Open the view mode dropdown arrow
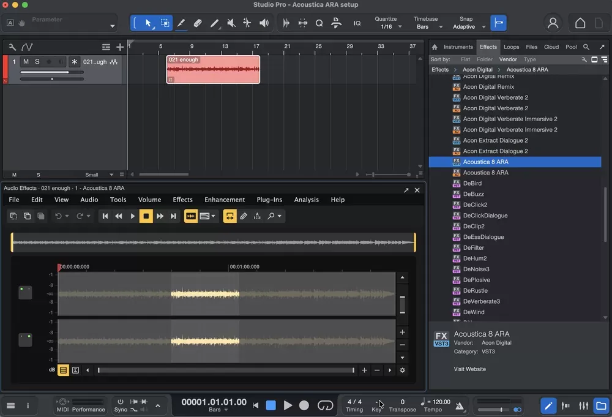The height and width of the screenshot is (417, 612). [x=213, y=216]
